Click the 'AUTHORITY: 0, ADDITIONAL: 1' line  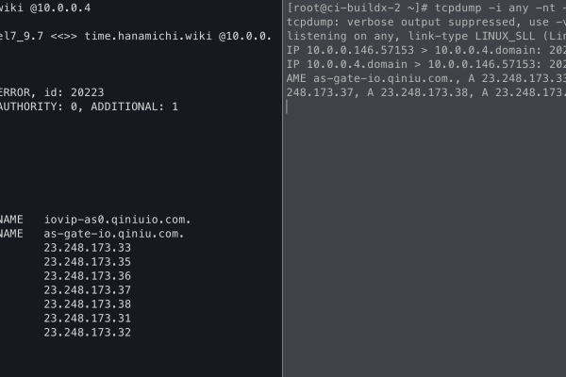click(89, 107)
